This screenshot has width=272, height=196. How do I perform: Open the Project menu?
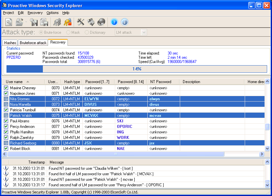[x=8, y=13]
